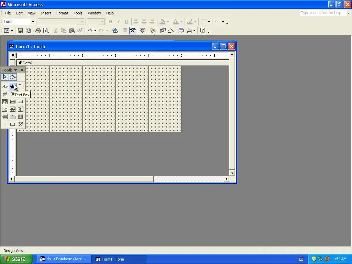
Task: Choose the Command Button tool
Action: click(x=21, y=102)
